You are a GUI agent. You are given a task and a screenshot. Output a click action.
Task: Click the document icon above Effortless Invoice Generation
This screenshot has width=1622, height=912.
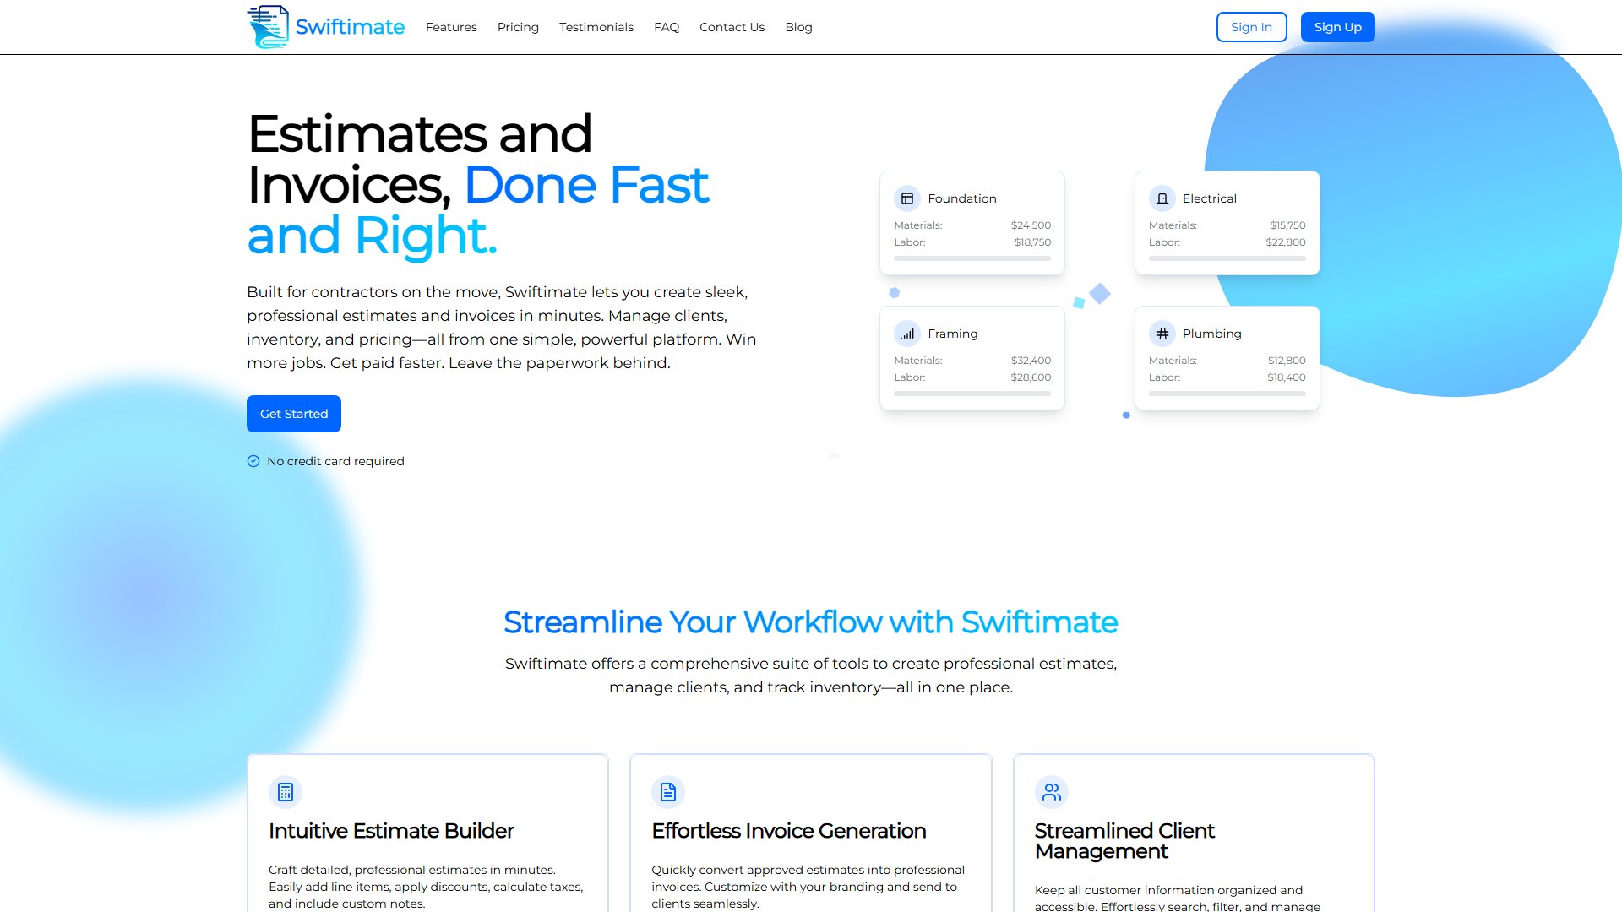pyautogui.click(x=668, y=792)
